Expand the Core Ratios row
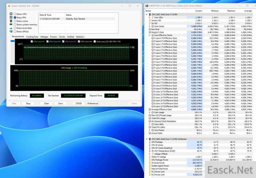 point(149,130)
